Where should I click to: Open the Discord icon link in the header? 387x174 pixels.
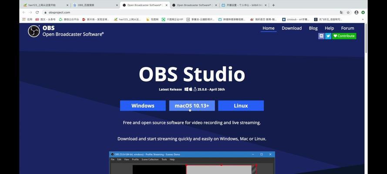click(x=321, y=36)
